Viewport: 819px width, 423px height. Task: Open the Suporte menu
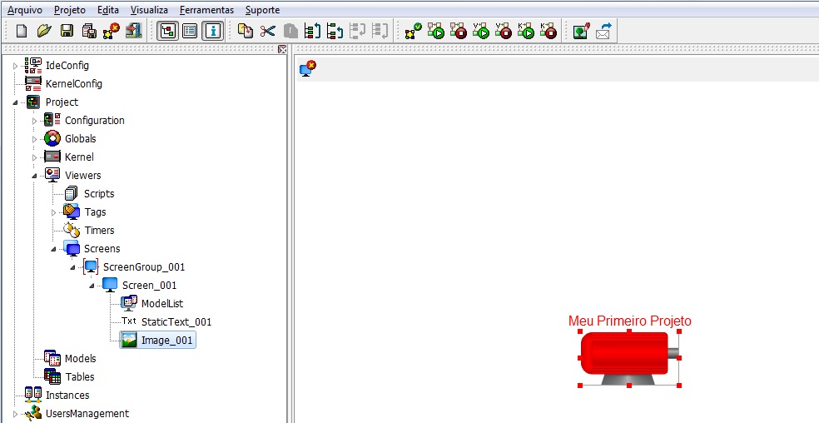click(x=262, y=10)
